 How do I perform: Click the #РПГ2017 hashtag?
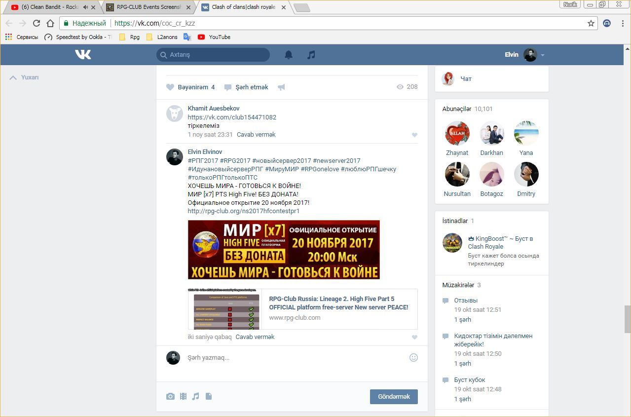point(203,161)
